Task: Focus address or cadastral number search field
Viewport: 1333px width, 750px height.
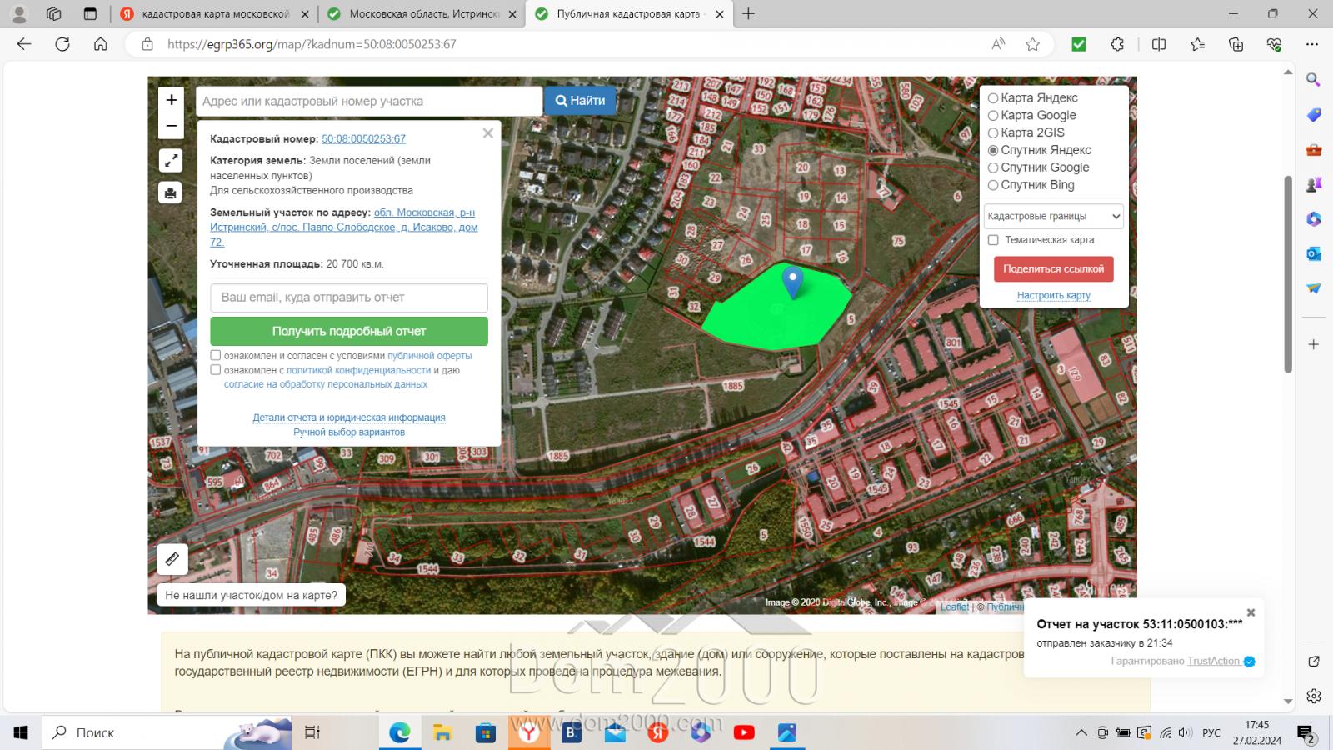Action: pyautogui.click(x=369, y=101)
